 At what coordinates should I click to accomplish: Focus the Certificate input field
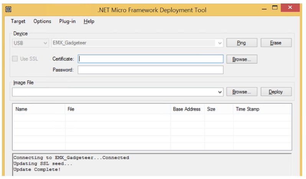[x=150, y=59]
